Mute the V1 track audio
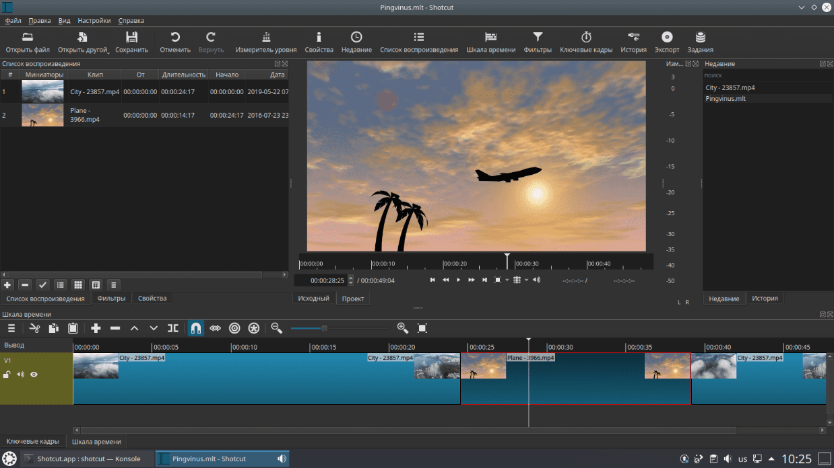The image size is (834, 468). tap(20, 375)
